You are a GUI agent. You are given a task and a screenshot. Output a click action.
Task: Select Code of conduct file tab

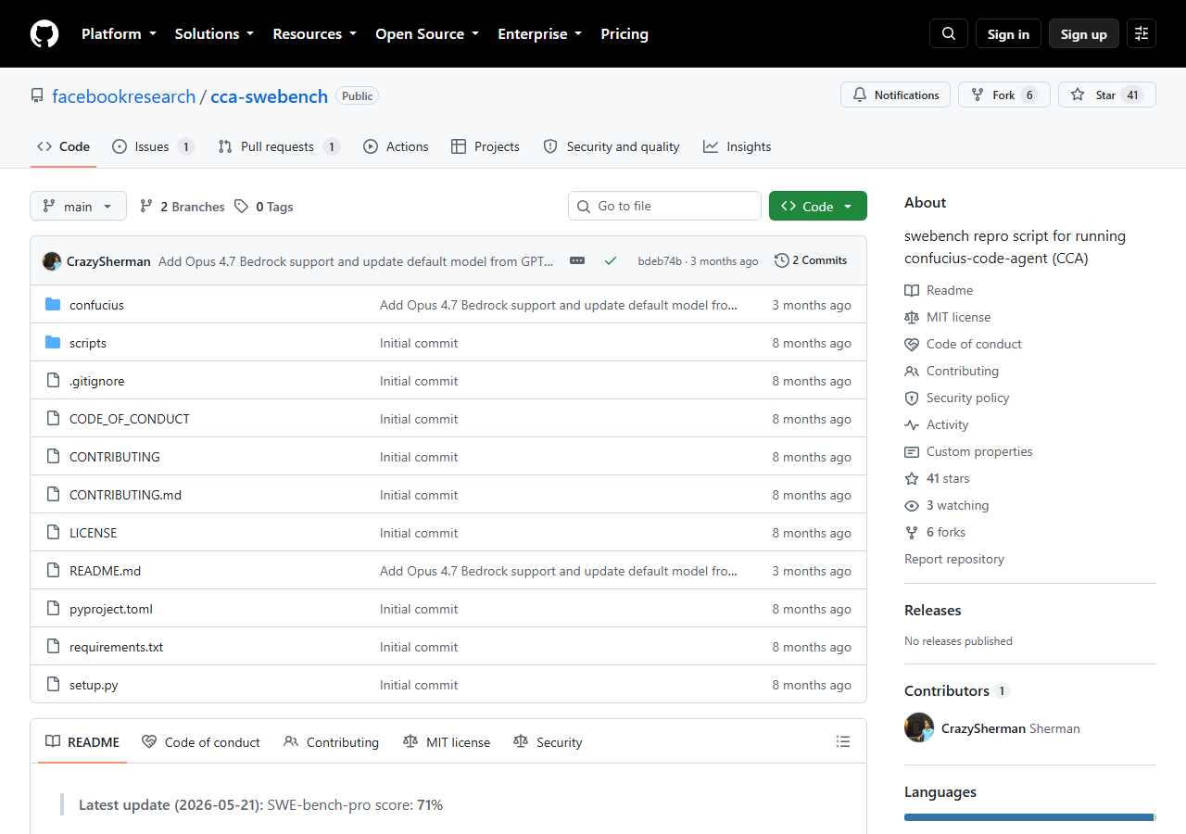(201, 742)
